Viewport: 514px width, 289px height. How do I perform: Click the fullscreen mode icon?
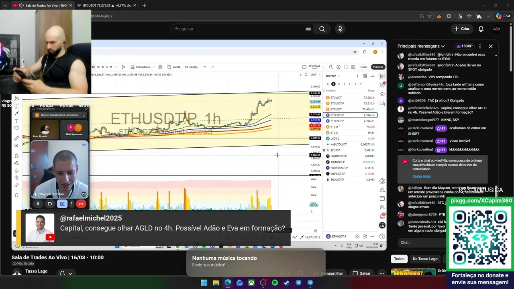(x=346, y=67)
